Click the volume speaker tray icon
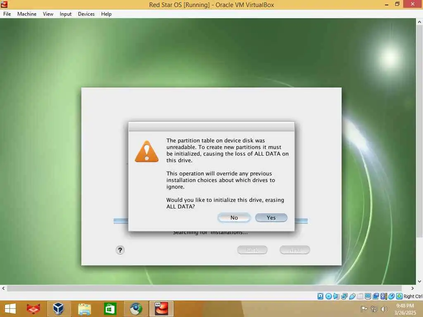 (384, 309)
